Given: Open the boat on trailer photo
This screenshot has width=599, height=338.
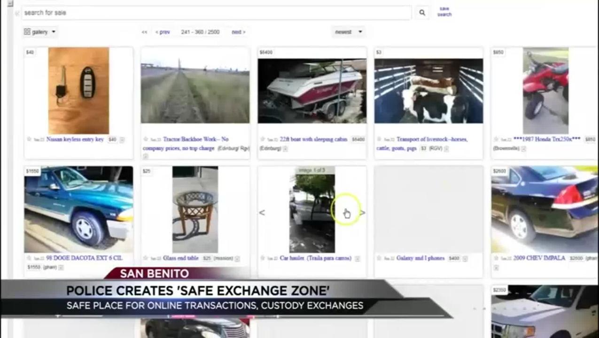Looking at the screenshot, I should point(312,91).
